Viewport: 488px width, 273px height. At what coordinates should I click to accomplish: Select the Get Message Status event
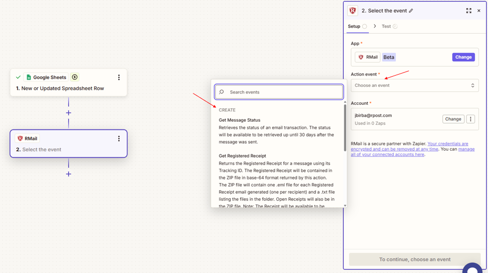pyautogui.click(x=239, y=120)
